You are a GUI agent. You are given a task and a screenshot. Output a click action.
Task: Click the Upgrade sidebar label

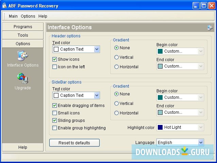(23, 88)
